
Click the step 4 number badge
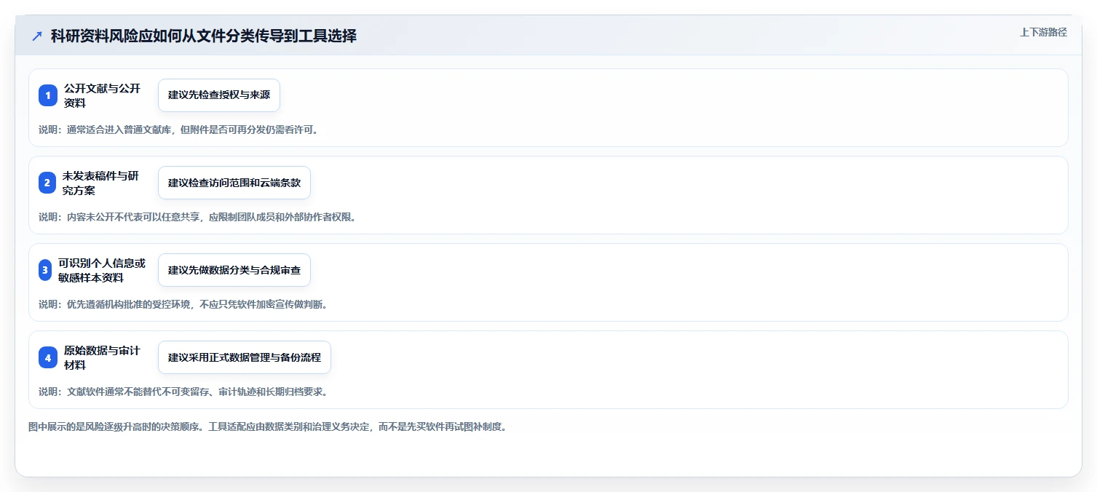tap(48, 357)
